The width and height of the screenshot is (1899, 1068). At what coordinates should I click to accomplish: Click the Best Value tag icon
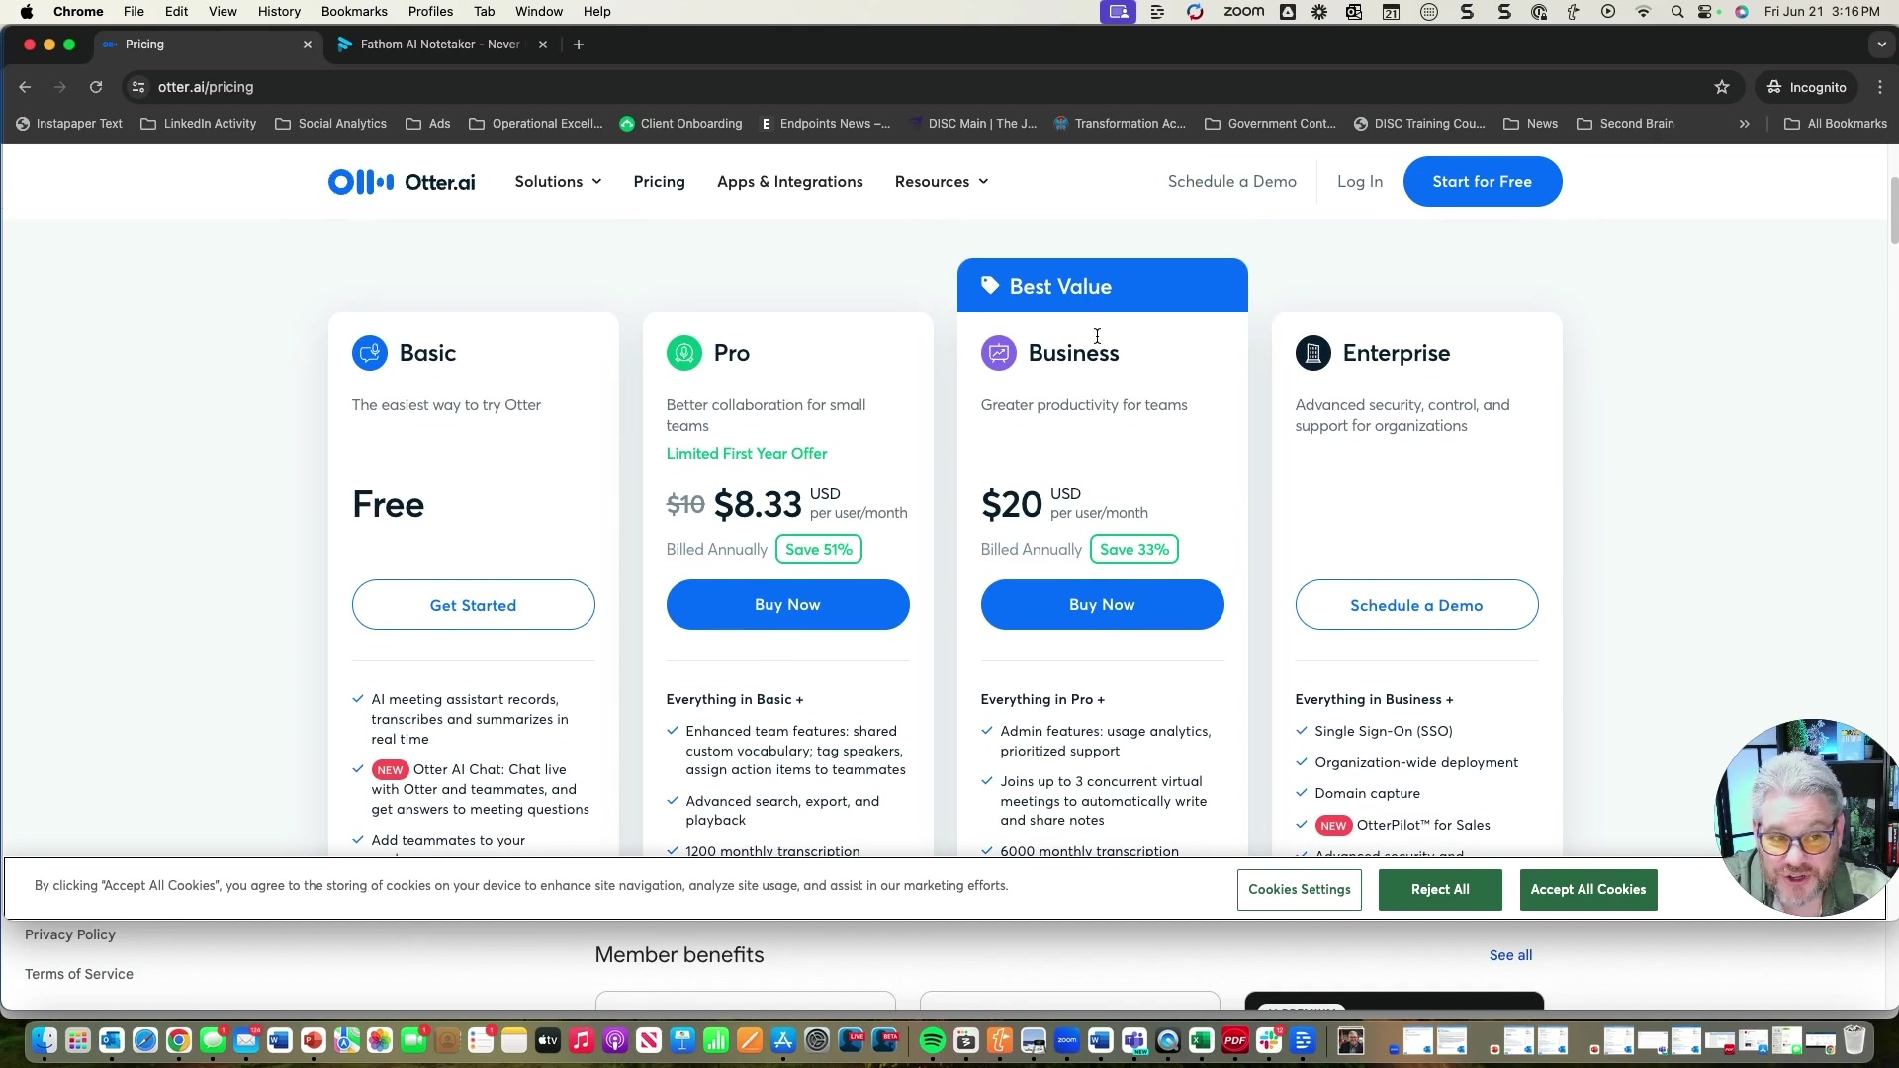[990, 286]
